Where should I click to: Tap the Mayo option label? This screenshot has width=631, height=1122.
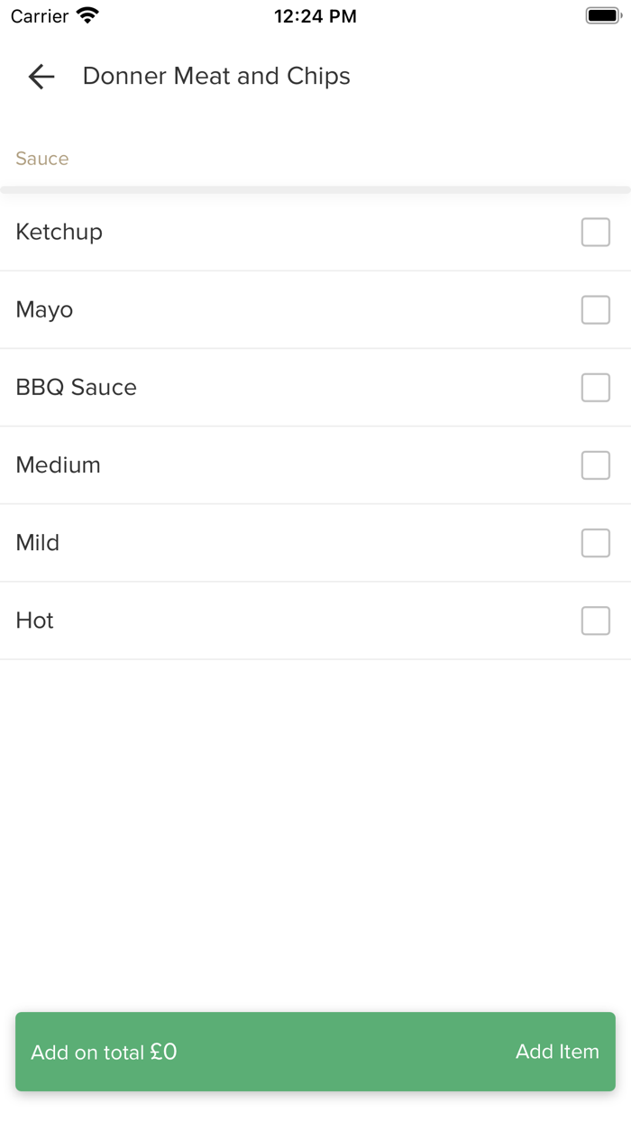(x=44, y=309)
